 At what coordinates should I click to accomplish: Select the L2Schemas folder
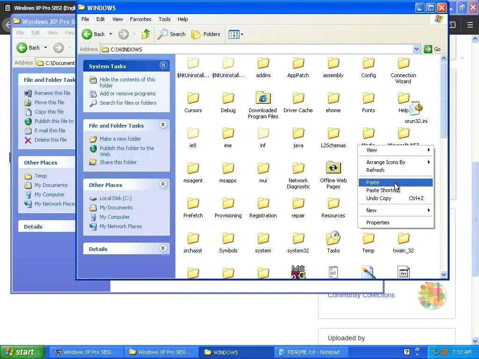pyautogui.click(x=333, y=138)
